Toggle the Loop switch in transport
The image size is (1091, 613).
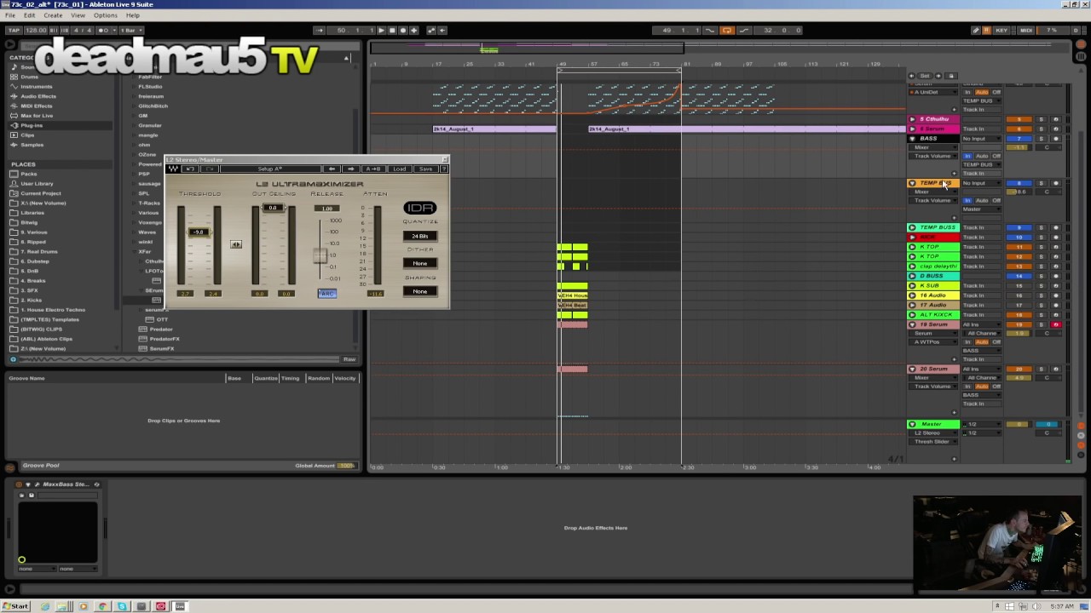pyautogui.click(x=727, y=30)
